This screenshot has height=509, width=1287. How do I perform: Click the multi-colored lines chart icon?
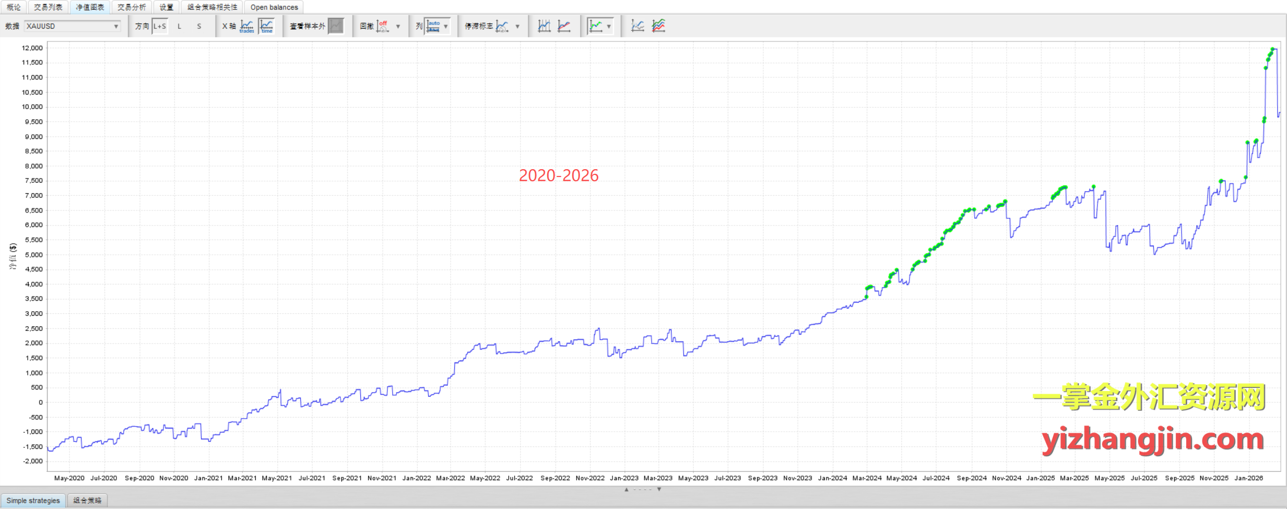[658, 26]
